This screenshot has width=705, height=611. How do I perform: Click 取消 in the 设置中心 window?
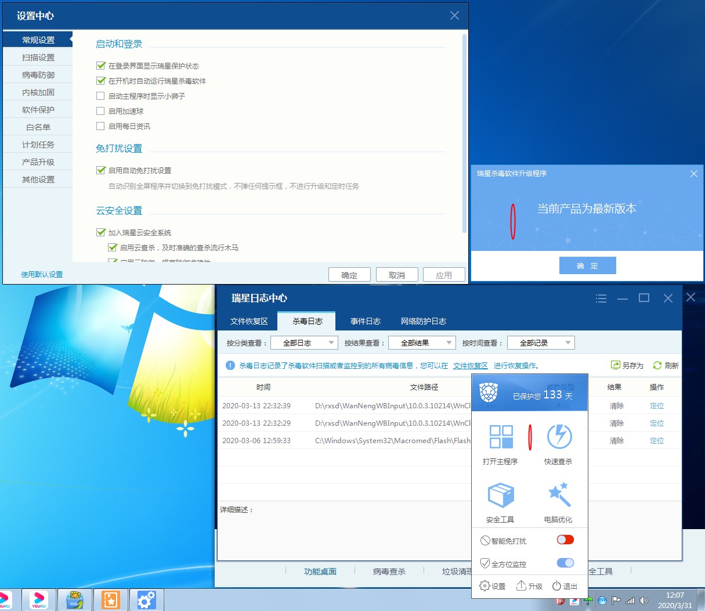[397, 275]
